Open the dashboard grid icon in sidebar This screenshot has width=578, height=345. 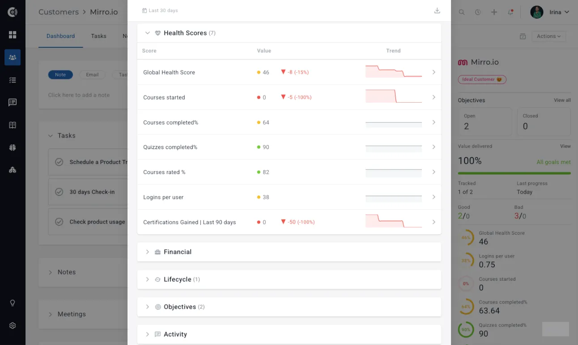[x=13, y=35]
